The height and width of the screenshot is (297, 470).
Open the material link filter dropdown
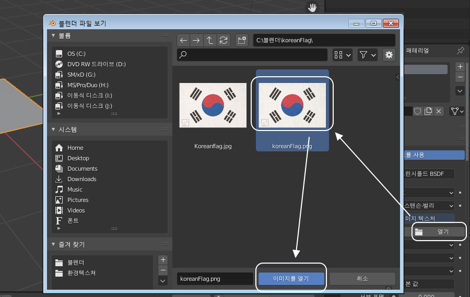457,111
